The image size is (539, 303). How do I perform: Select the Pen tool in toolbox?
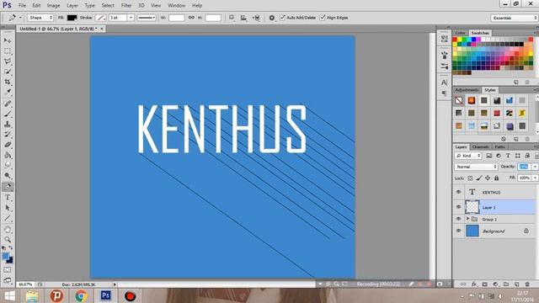tap(8, 187)
